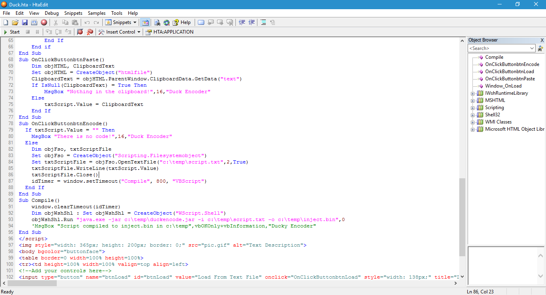The width and height of the screenshot is (546, 295).
Task: Expand the Shell32 library node
Action: point(473,115)
